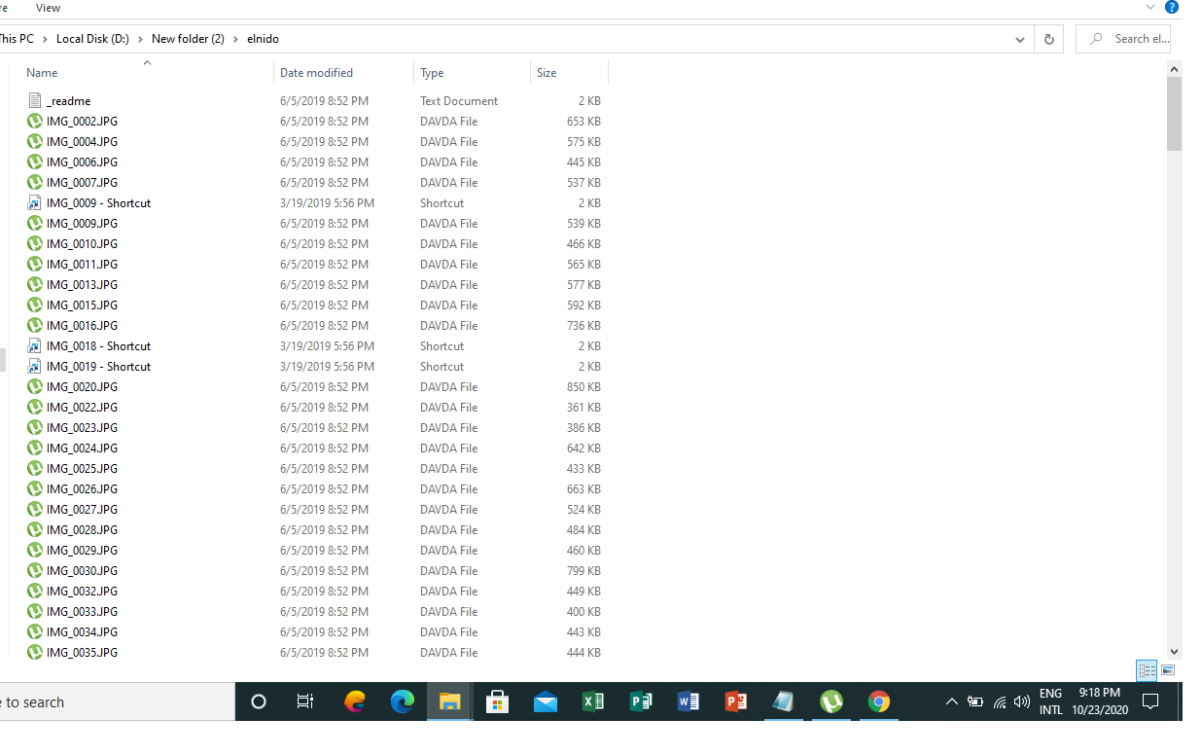The width and height of the screenshot is (1202, 755).
Task: Click the file name IMG_0022.JPG
Action: point(82,408)
